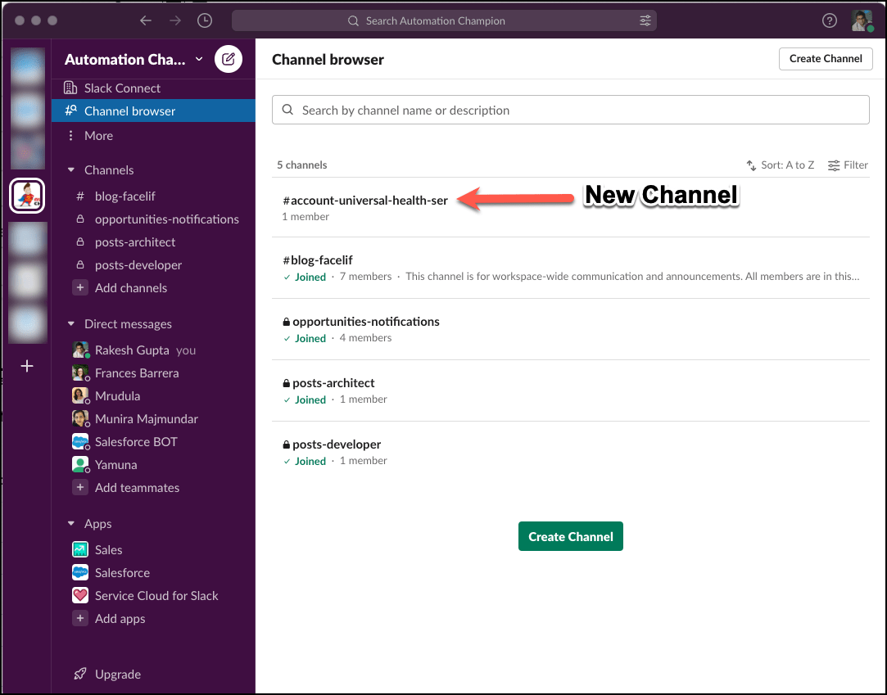
Task: Open the Filter options in the channel list
Action: point(848,165)
